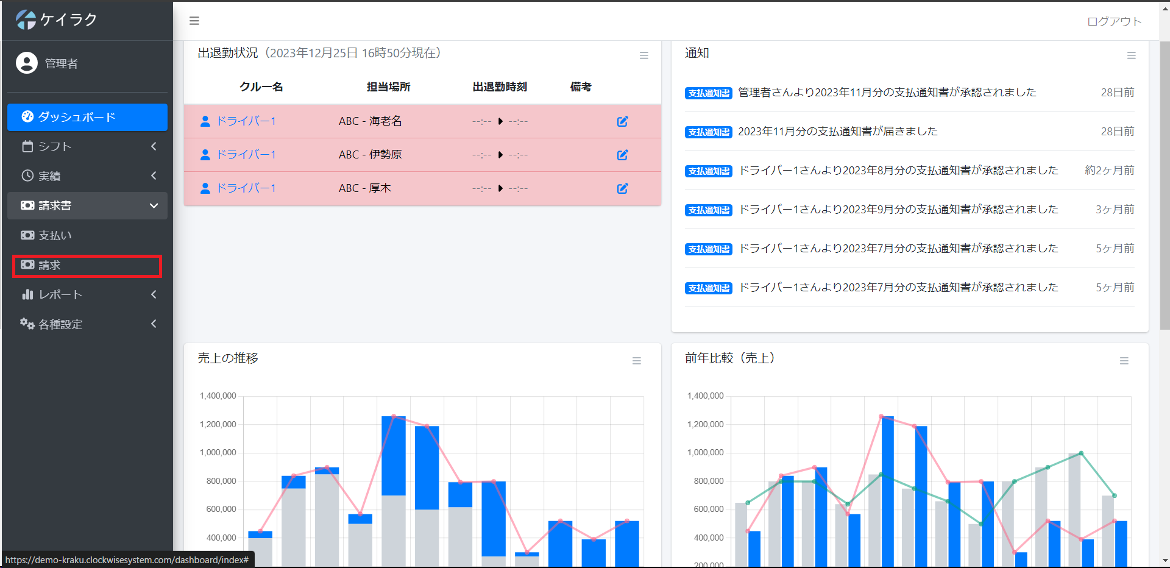The image size is (1170, 568).
Task: Expand the 実績 menu chevron
Action: point(154,176)
